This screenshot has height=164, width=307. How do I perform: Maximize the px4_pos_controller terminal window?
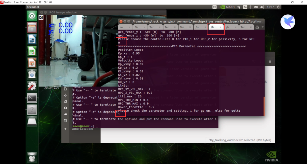click(129, 22)
